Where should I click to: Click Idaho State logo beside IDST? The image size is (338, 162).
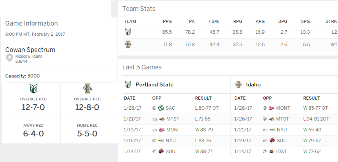click(271, 152)
